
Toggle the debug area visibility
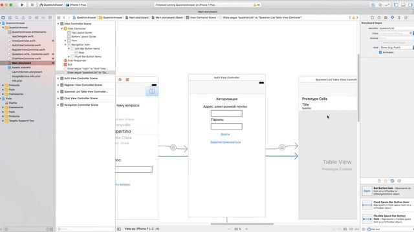[403, 5]
